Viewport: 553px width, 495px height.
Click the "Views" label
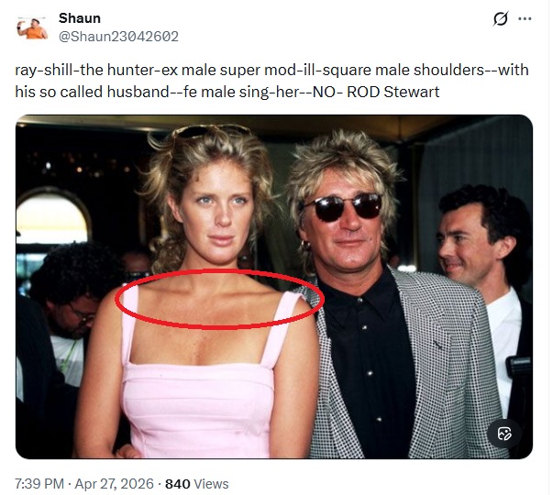click(x=211, y=484)
